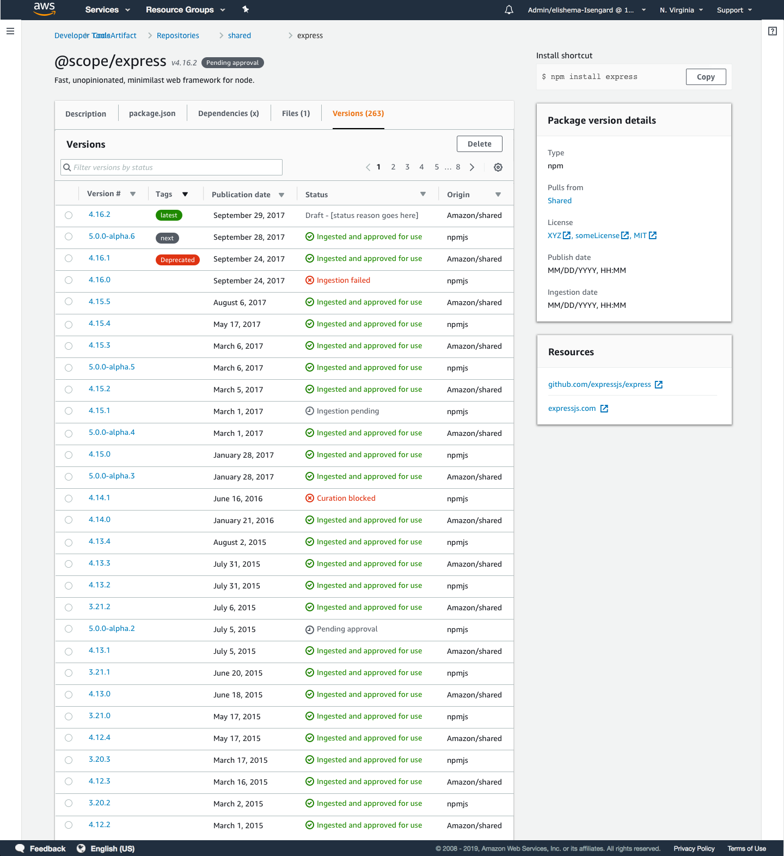Select radio button for version 4.16.0

69,280
